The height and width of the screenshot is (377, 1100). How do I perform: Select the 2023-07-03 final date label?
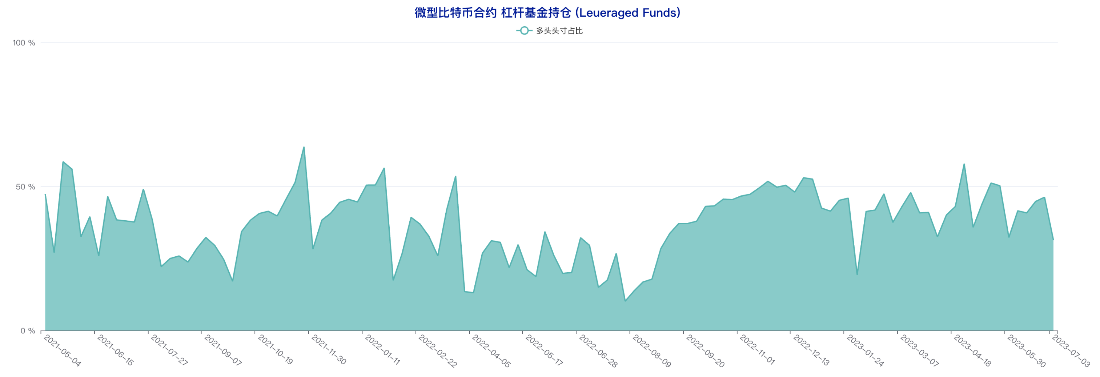1071,351
